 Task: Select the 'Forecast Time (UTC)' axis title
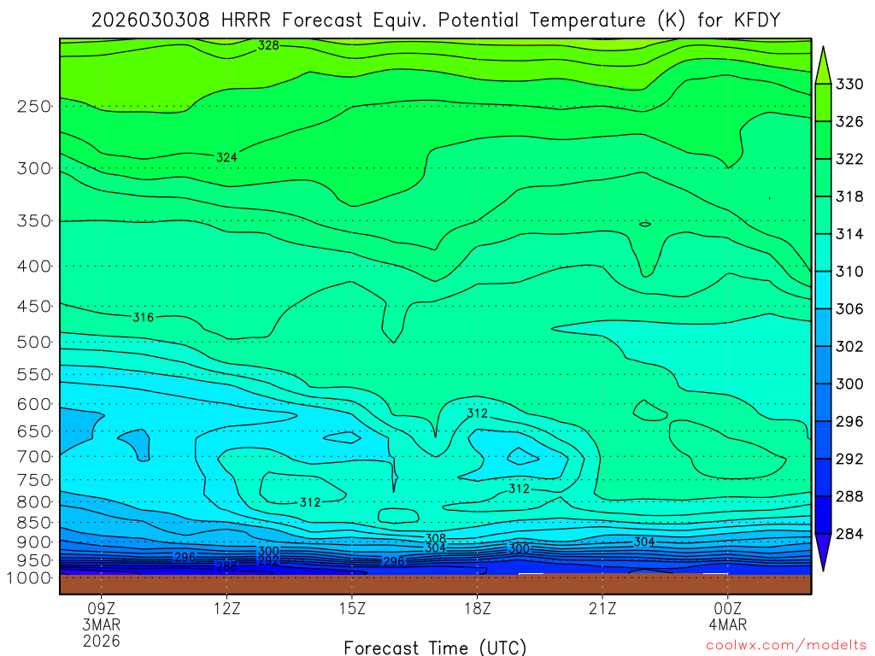[435, 647]
